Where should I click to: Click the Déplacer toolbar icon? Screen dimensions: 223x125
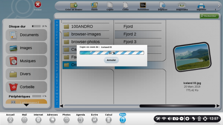coord(163,5)
